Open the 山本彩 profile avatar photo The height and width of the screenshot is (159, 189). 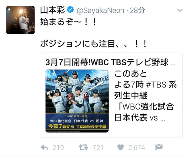tap(20, 20)
